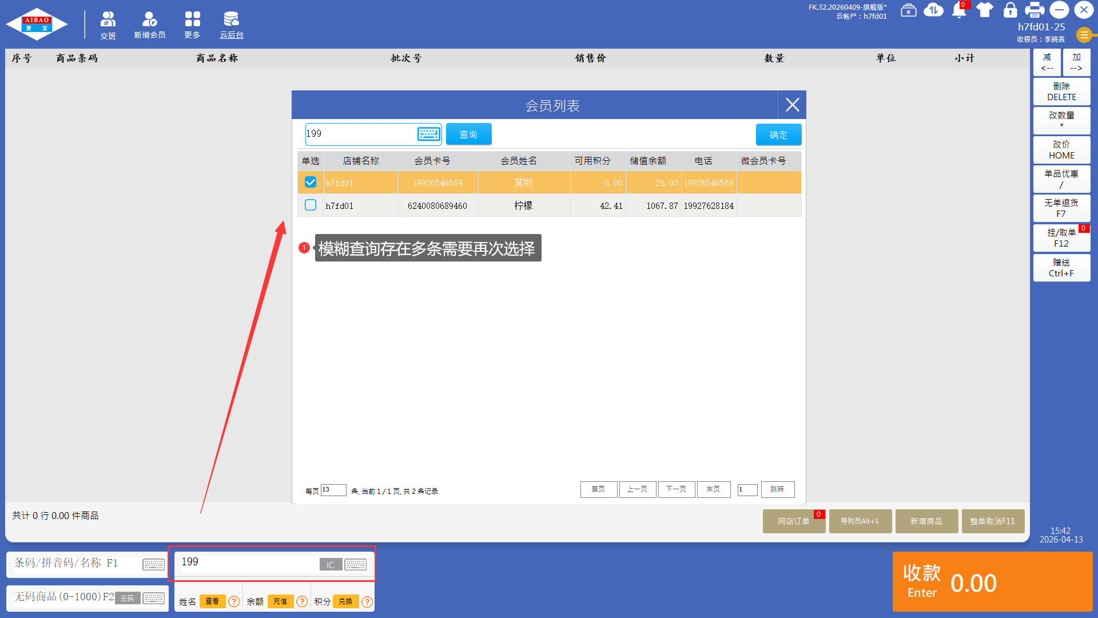This screenshot has width=1098, height=618.
Task: Click help question mark next to 充值
Action: 302,601
